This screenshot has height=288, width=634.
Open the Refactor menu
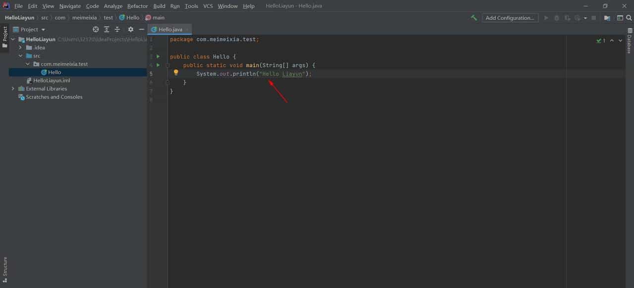(x=137, y=6)
